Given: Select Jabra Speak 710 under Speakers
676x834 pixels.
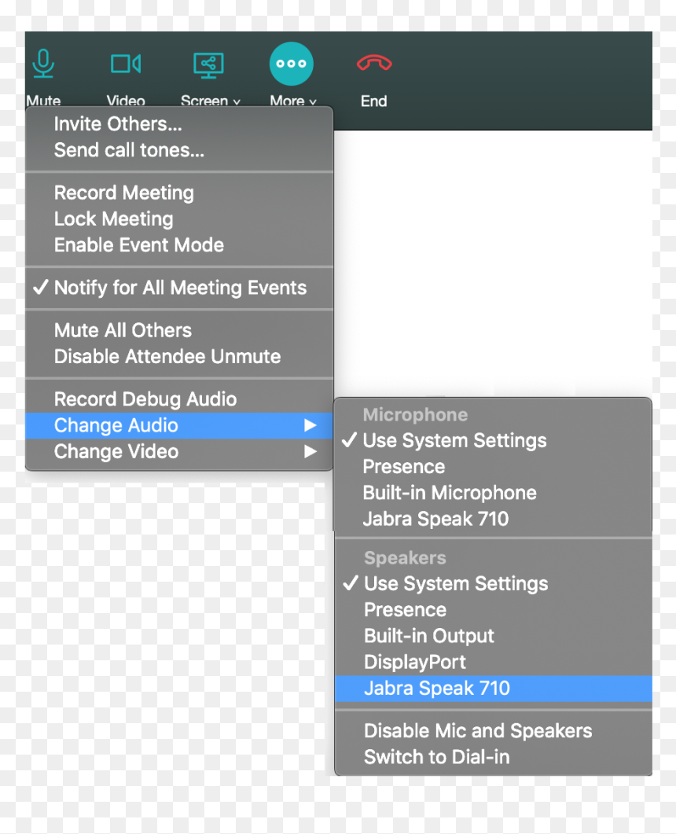Looking at the screenshot, I should point(493,689).
